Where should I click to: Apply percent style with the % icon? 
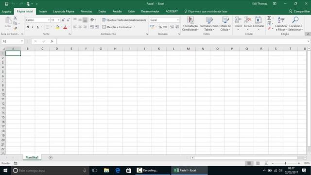tap(160, 27)
